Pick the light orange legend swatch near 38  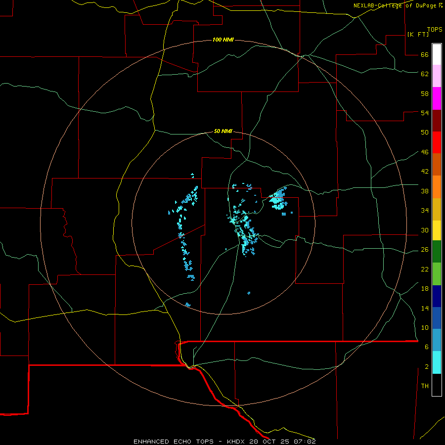[437, 187]
